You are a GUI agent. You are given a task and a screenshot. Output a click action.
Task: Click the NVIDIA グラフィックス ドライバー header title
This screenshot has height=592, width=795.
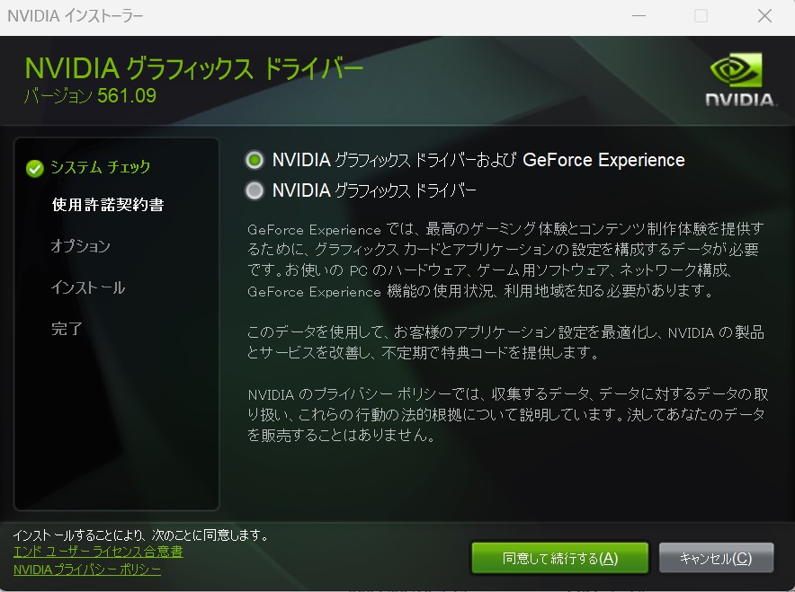coord(193,68)
